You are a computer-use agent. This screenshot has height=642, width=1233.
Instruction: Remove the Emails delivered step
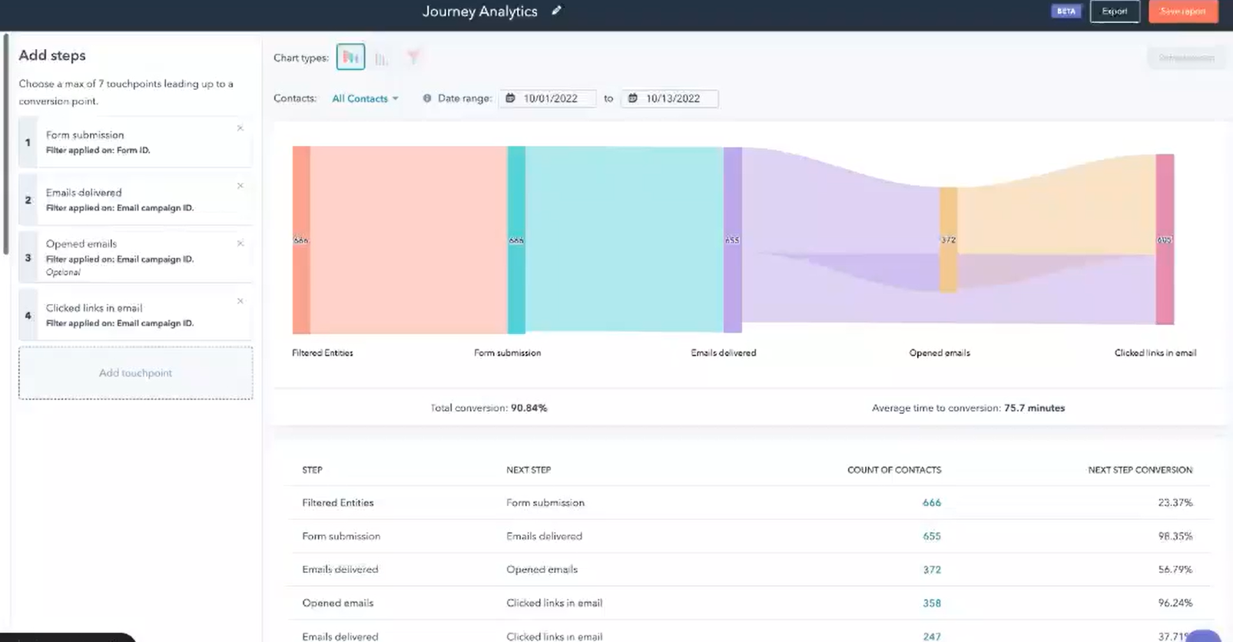click(x=240, y=186)
